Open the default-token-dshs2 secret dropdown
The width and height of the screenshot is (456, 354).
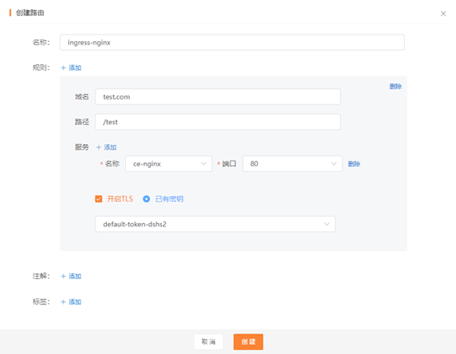click(215, 224)
